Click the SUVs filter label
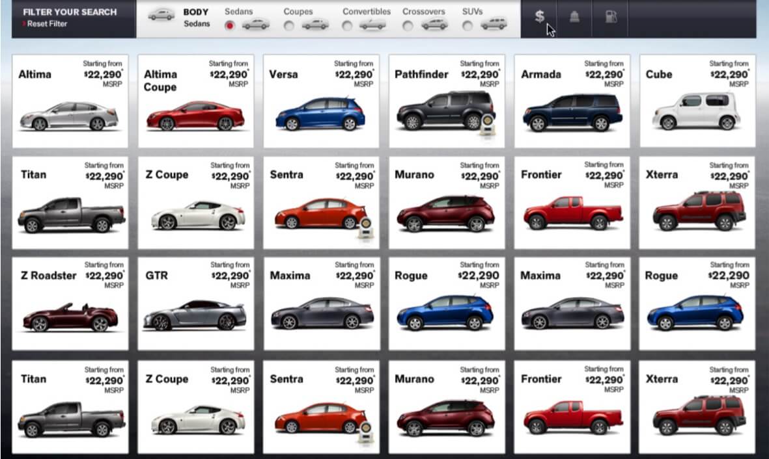The height and width of the screenshot is (459, 769). (472, 11)
